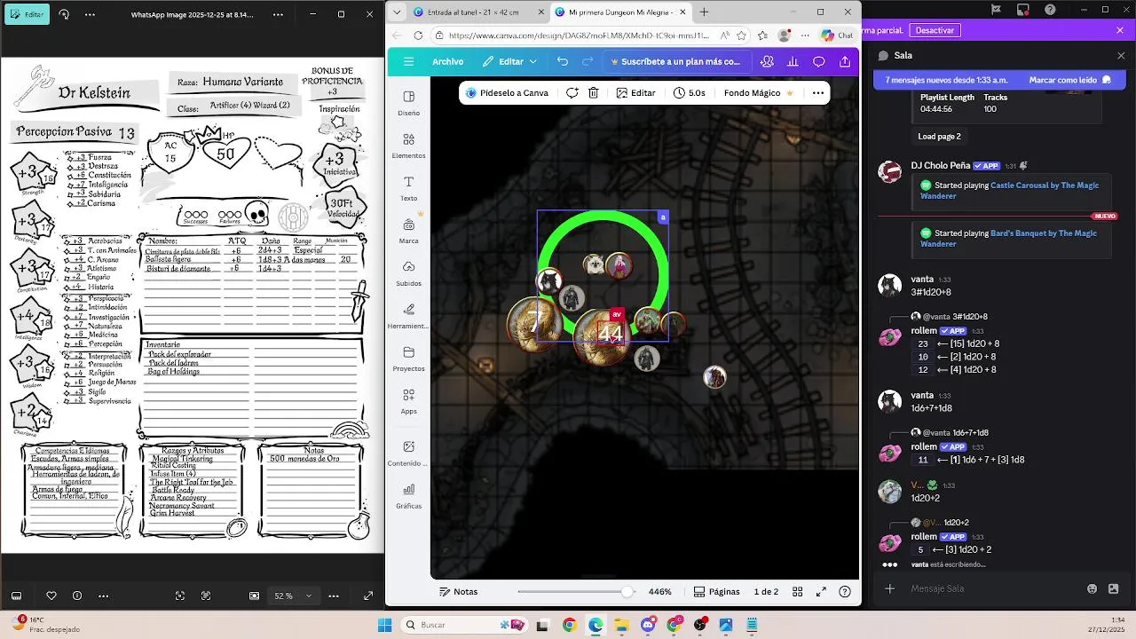Open the Proyectos folder panel
This screenshot has height=639, width=1136.
(x=408, y=359)
